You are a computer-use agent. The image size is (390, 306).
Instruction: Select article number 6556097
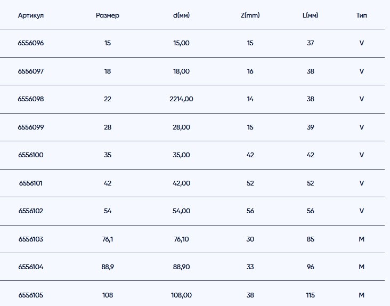[31, 71]
